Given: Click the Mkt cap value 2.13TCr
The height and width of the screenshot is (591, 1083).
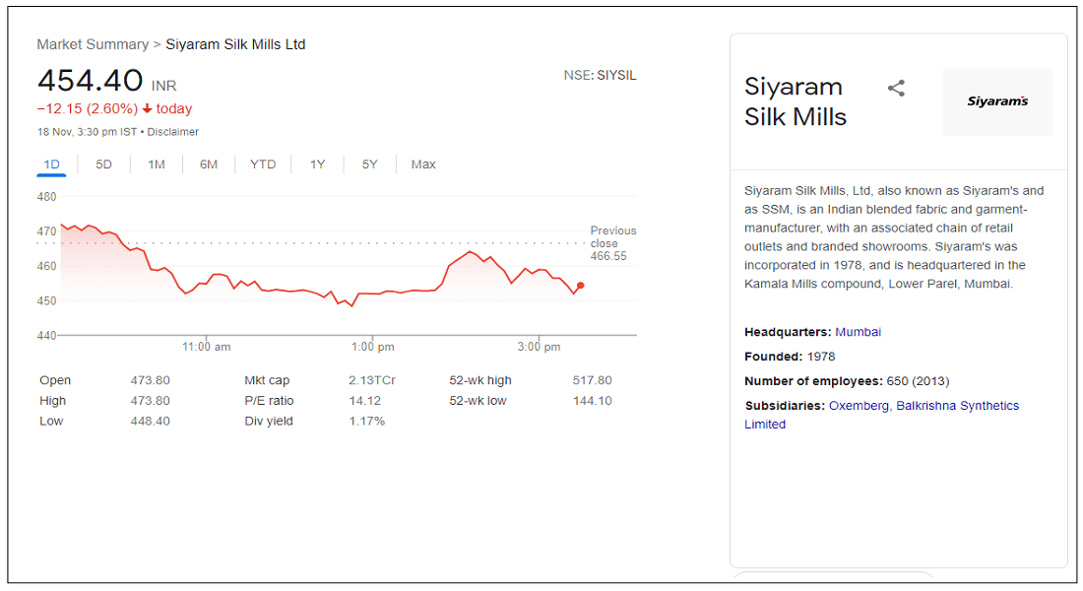Looking at the screenshot, I should 371,380.
